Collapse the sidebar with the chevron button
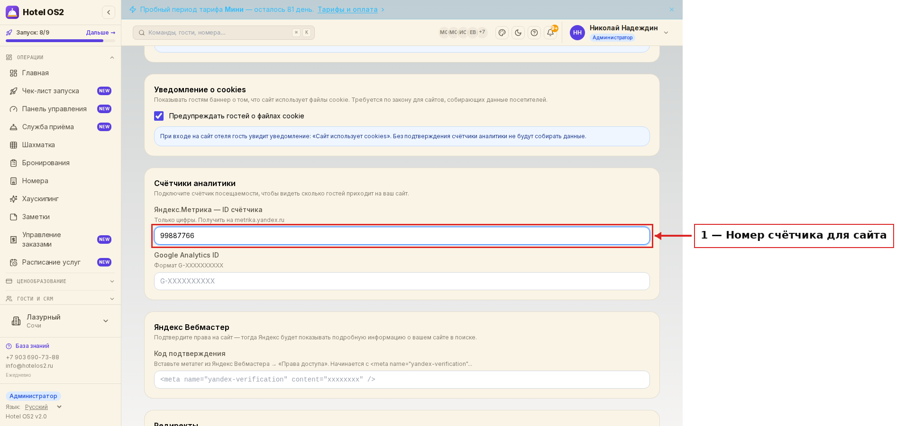Image resolution: width=905 pixels, height=426 pixels. 109,12
